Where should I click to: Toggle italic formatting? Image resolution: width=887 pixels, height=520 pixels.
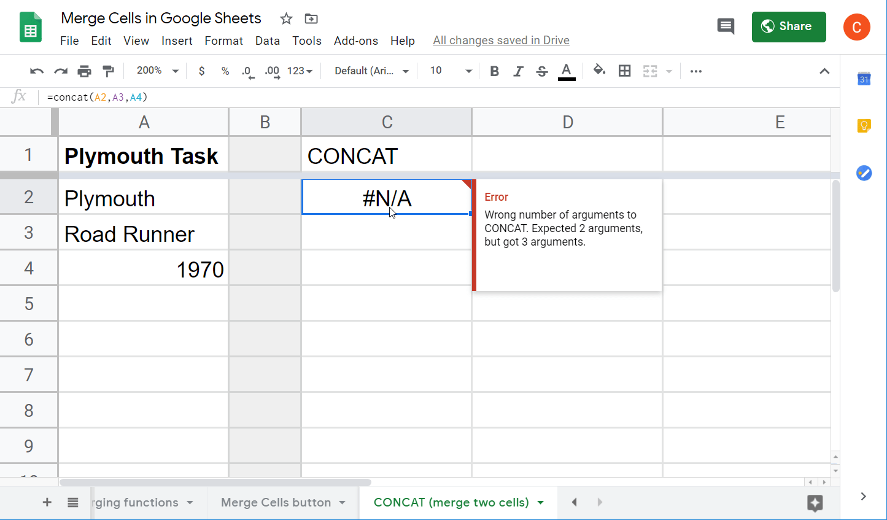pos(518,71)
